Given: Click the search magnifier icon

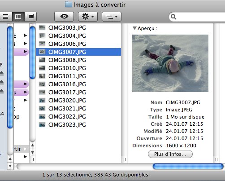Looking at the screenshot, I should tap(173, 17).
